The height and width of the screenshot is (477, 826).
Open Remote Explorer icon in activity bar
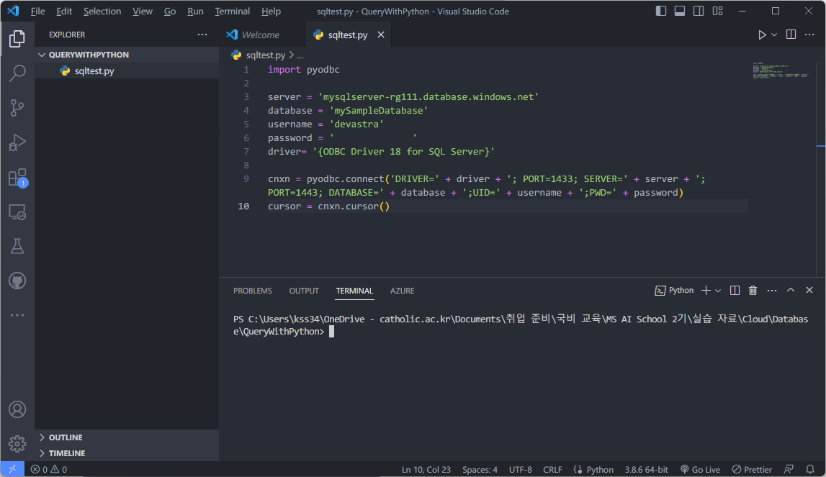(x=17, y=212)
